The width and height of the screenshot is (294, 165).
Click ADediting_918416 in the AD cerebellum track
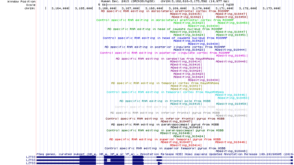pos(186,65)
